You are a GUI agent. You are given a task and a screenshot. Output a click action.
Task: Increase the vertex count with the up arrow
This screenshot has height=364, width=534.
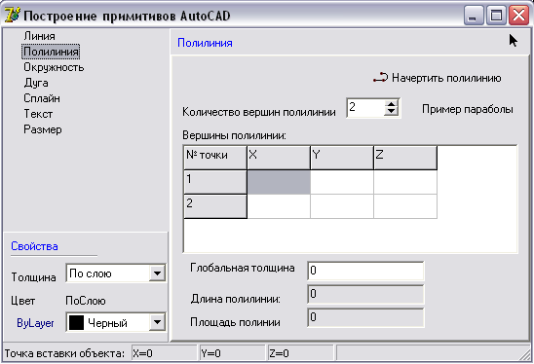point(392,104)
